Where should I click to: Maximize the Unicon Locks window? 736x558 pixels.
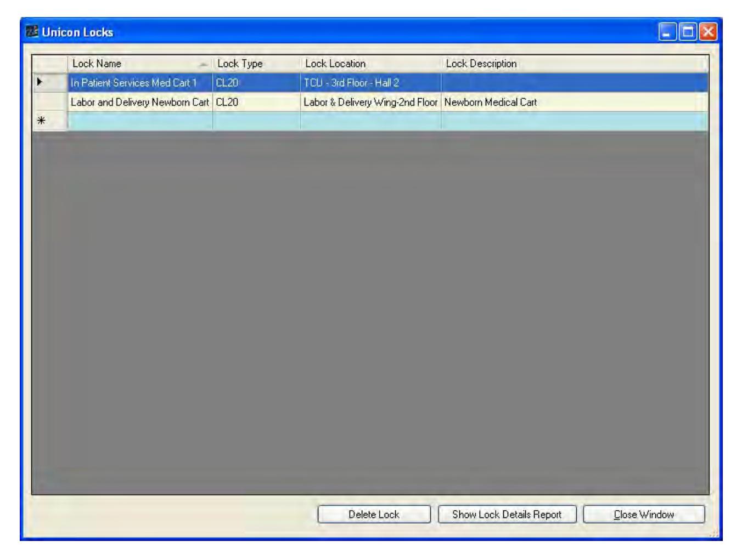coord(687,32)
